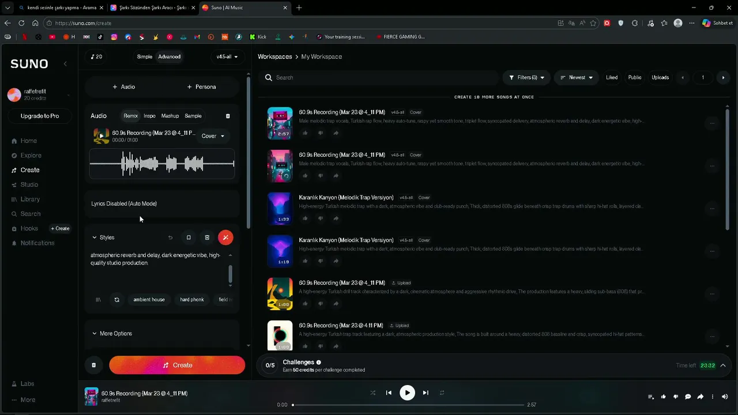Collapse the Challenges panel chevron
The height and width of the screenshot is (415, 738).
point(722,365)
